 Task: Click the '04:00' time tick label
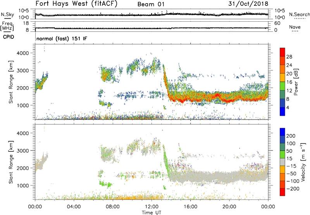(74, 207)
